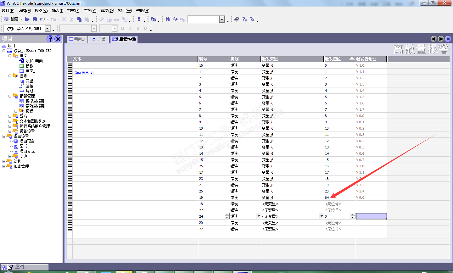The image size is (453, 273).
Task: Save the project with the floppy disk icon
Action: click(35, 19)
